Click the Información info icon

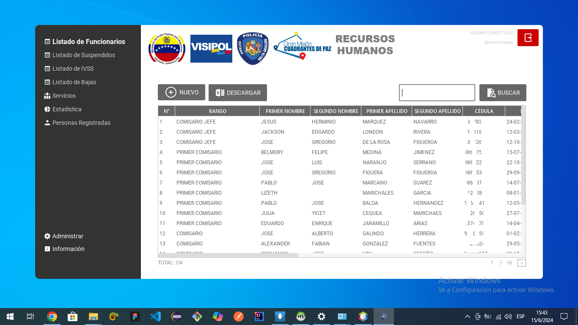47,249
